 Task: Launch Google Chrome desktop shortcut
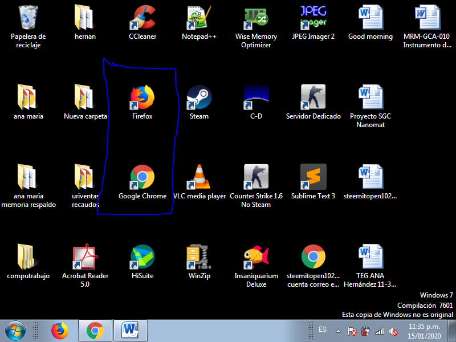coord(142,177)
